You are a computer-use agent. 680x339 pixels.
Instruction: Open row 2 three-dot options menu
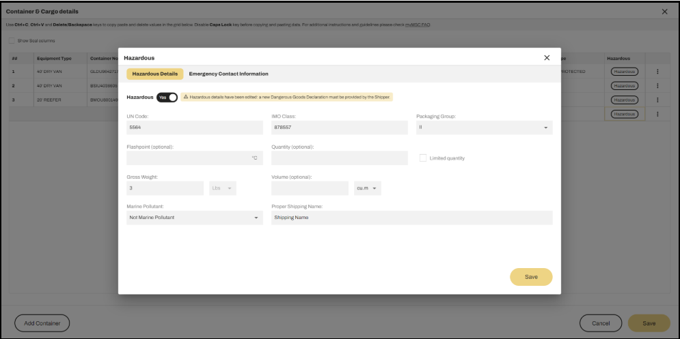[x=657, y=86]
